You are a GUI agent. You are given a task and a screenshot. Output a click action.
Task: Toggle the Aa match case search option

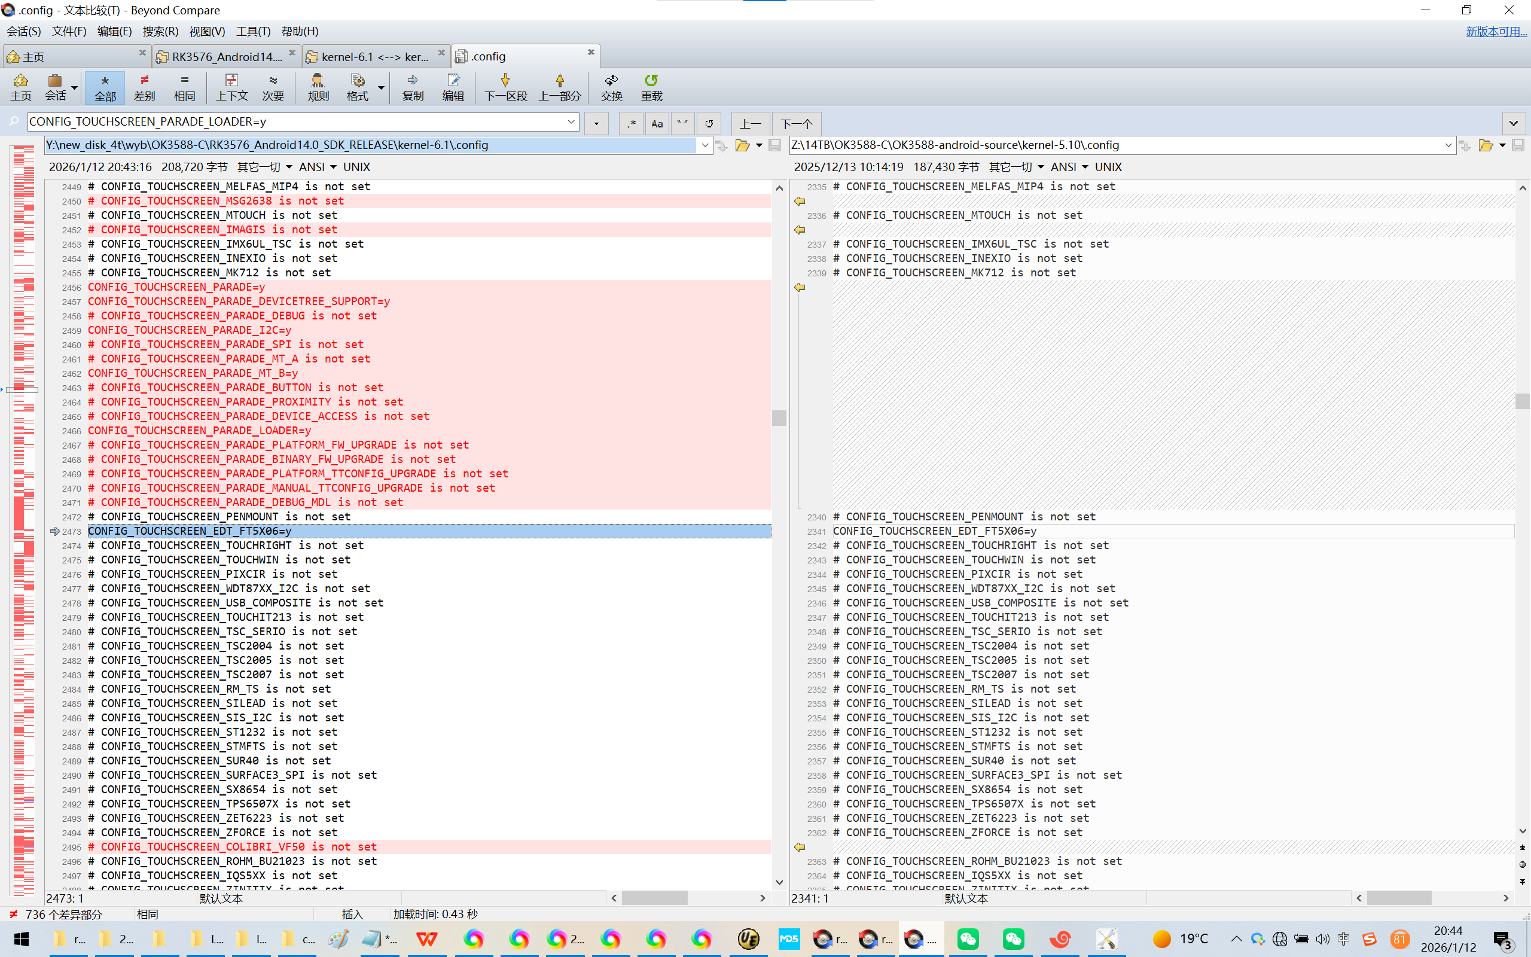point(657,123)
